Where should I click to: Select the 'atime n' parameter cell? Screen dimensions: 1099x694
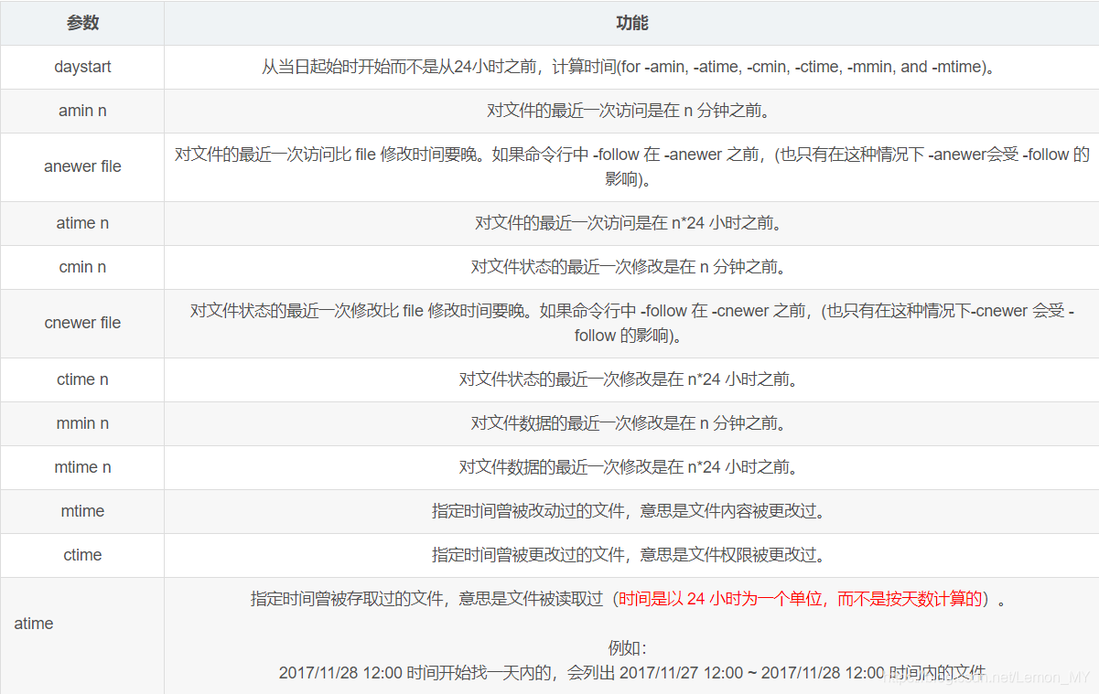point(82,223)
